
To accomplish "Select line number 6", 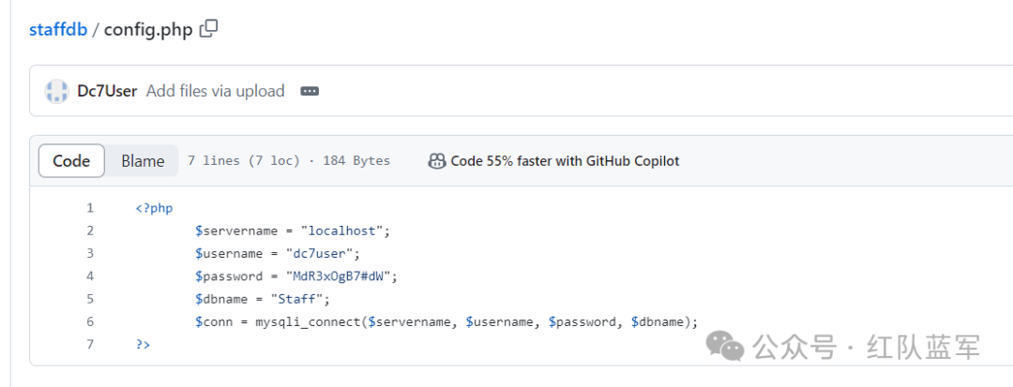I will pyautogui.click(x=90, y=321).
